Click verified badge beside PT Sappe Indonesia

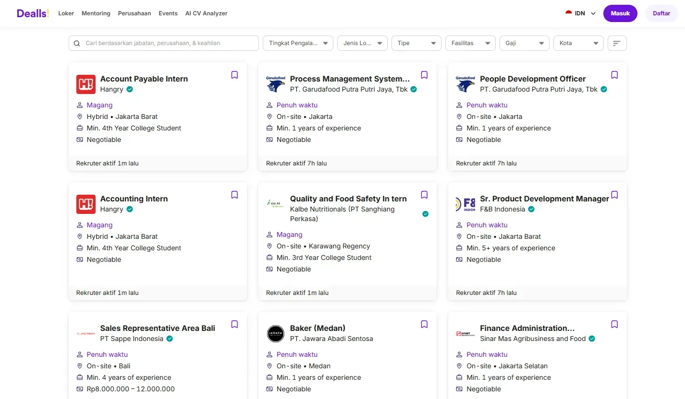(170, 339)
